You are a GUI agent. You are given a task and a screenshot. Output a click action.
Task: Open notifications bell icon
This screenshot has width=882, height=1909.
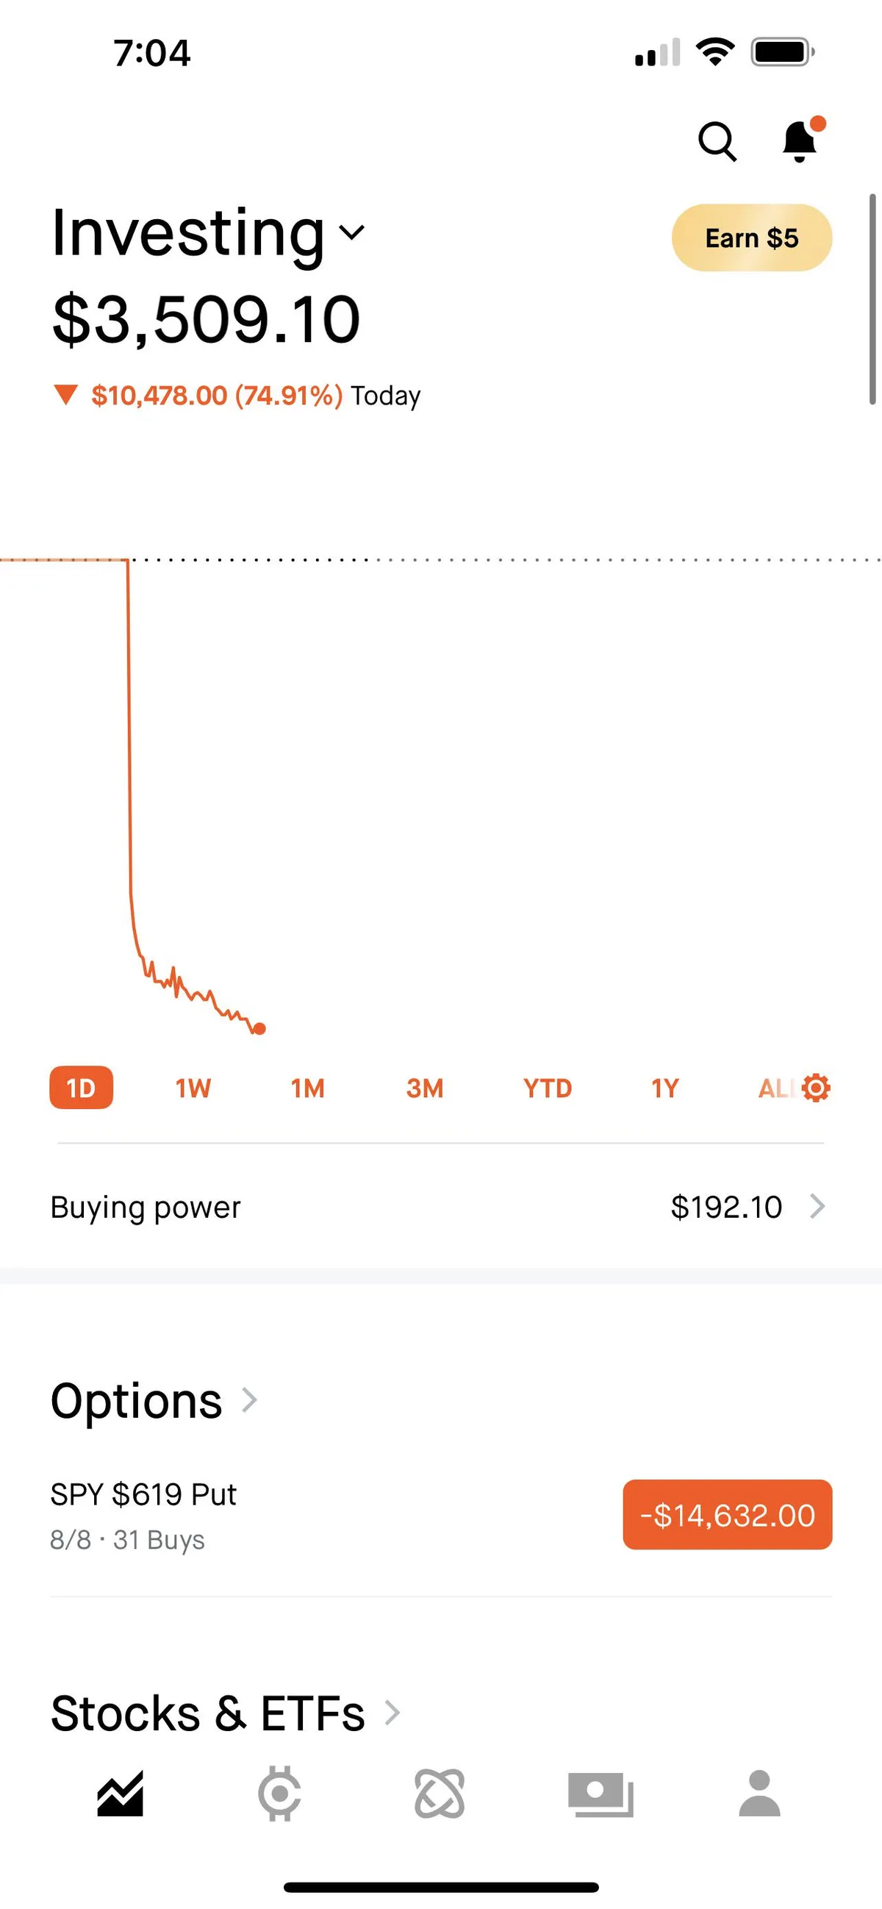(x=800, y=140)
